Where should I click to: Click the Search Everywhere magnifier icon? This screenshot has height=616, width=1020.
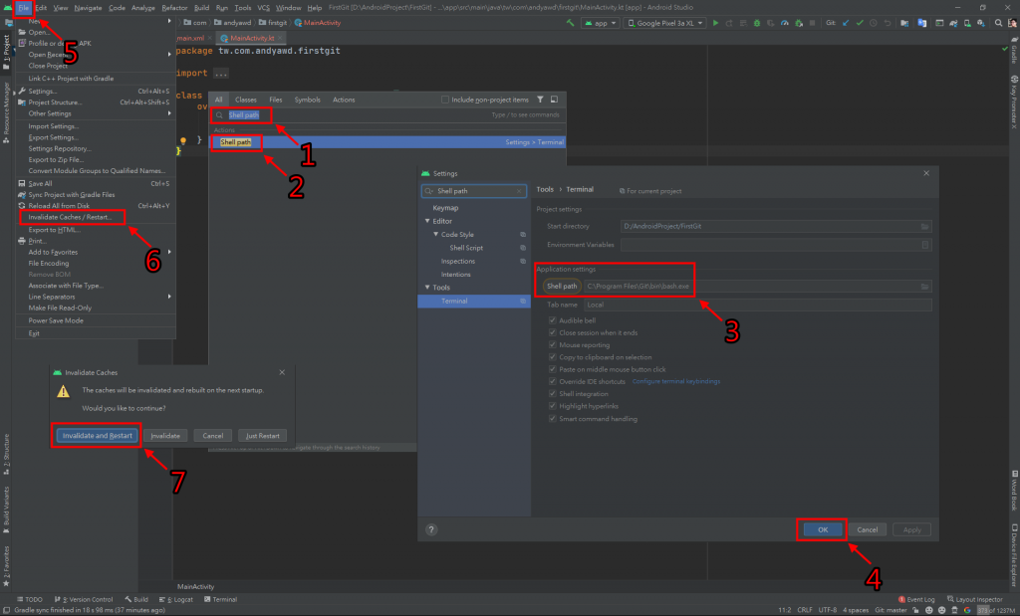(998, 23)
